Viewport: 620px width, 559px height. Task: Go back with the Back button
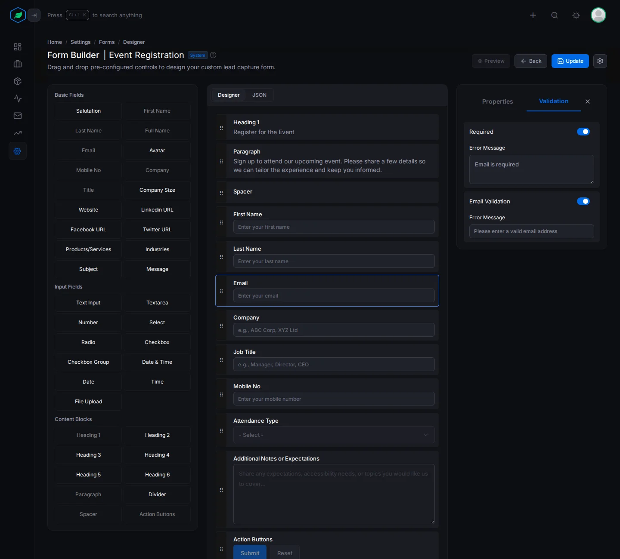click(531, 61)
